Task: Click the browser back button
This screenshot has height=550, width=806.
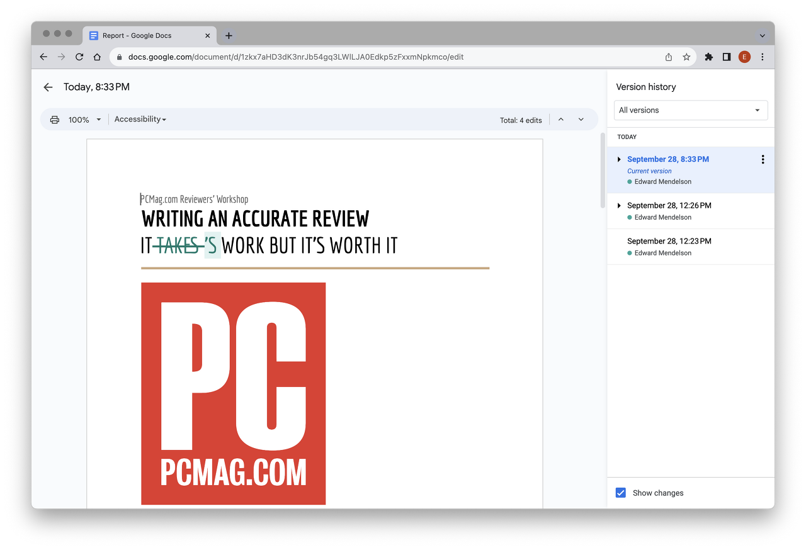Action: click(x=43, y=57)
